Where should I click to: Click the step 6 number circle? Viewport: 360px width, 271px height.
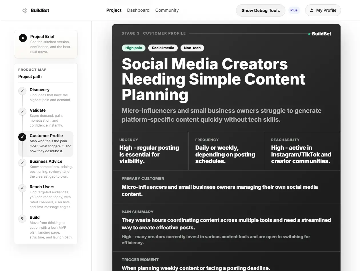(22, 218)
